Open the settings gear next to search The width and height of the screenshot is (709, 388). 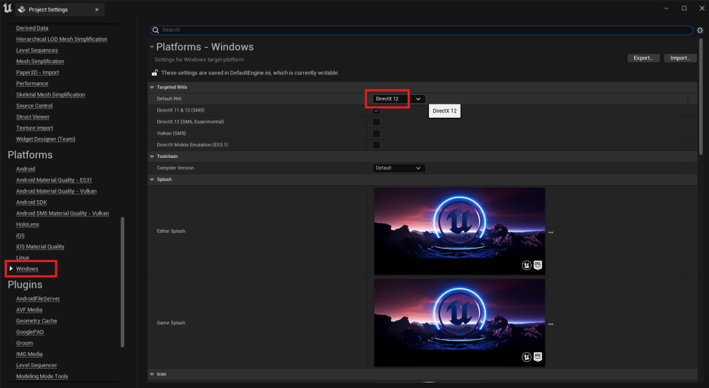pyautogui.click(x=700, y=30)
